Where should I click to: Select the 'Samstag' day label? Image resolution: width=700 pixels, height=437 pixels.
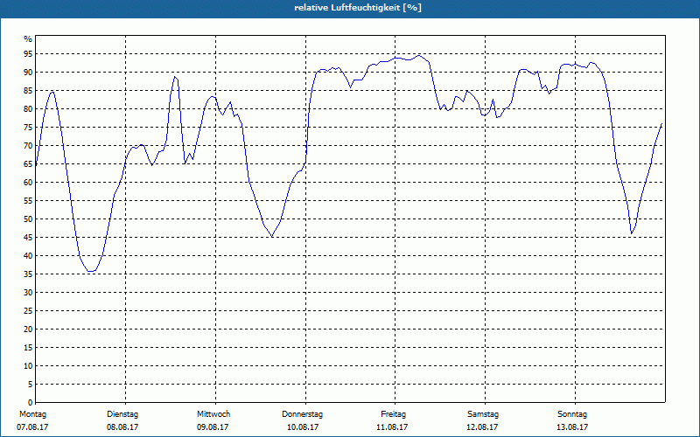pyautogui.click(x=483, y=414)
